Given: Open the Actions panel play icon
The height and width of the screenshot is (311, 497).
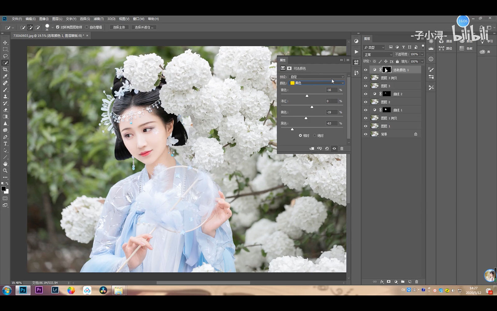Looking at the screenshot, I should (x=356, y=52).
